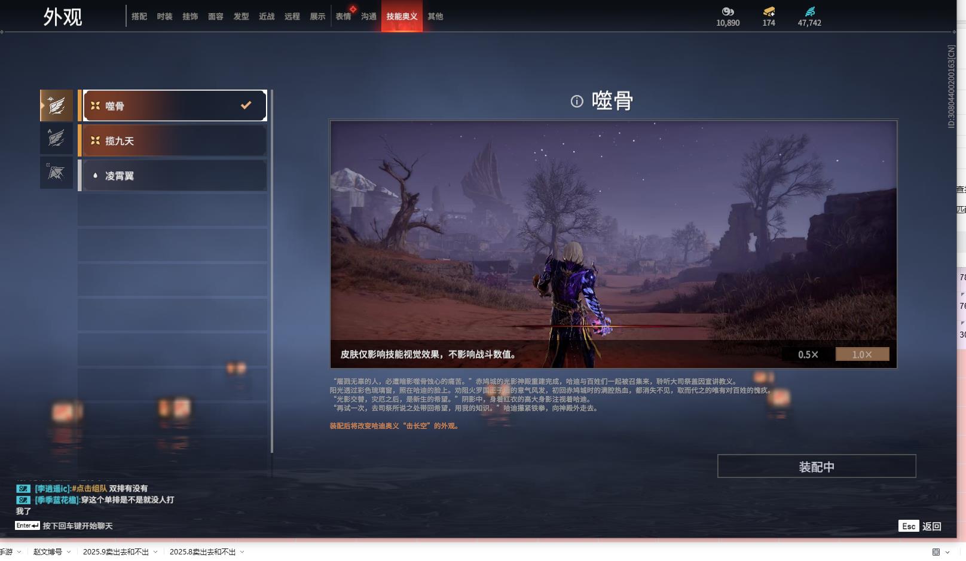Open the 其他 tab
Screen dimensions: 966x561
pos(435,17)
